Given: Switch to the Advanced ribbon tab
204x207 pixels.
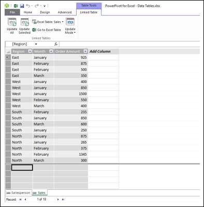Looking at the screenshot, I should pos(65,12).
